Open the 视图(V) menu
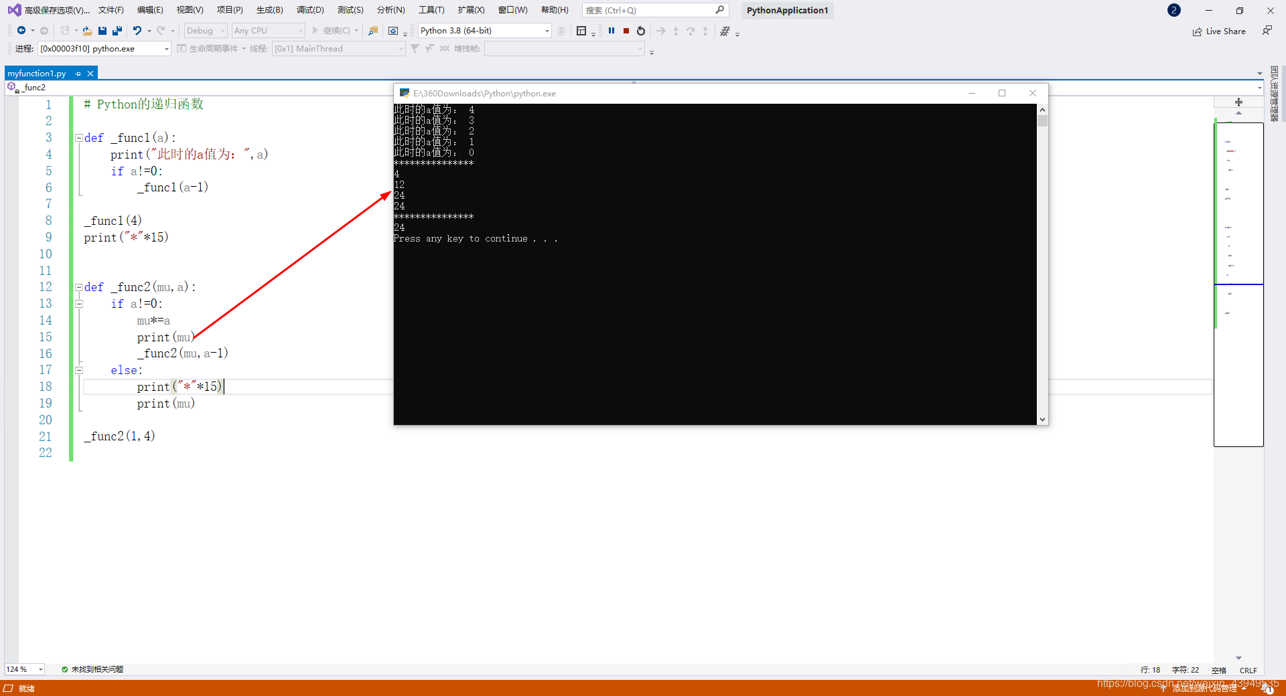 (190, 10)
